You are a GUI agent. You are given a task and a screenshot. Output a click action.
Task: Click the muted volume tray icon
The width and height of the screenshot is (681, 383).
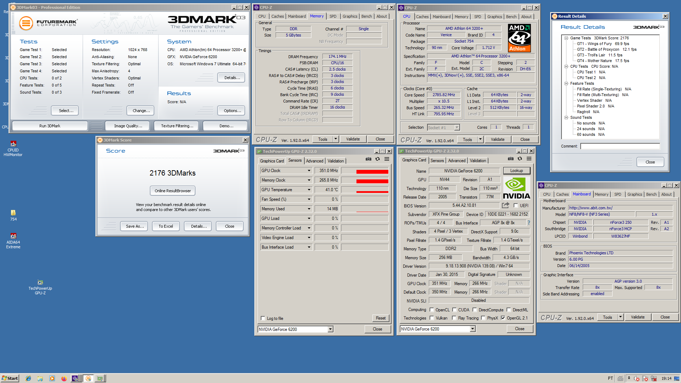pos(637,378)
